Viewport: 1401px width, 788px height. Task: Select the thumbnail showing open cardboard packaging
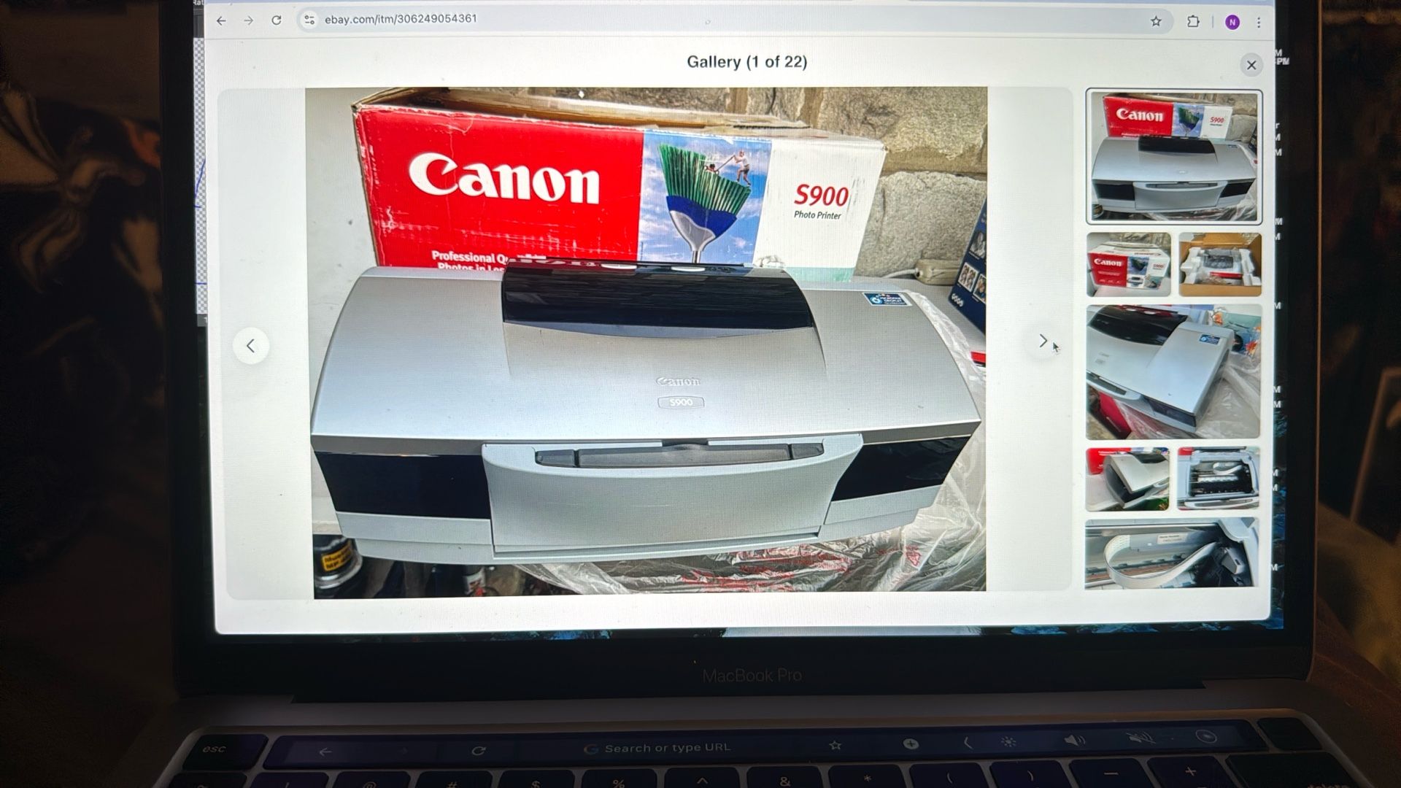click(1220, 264)
